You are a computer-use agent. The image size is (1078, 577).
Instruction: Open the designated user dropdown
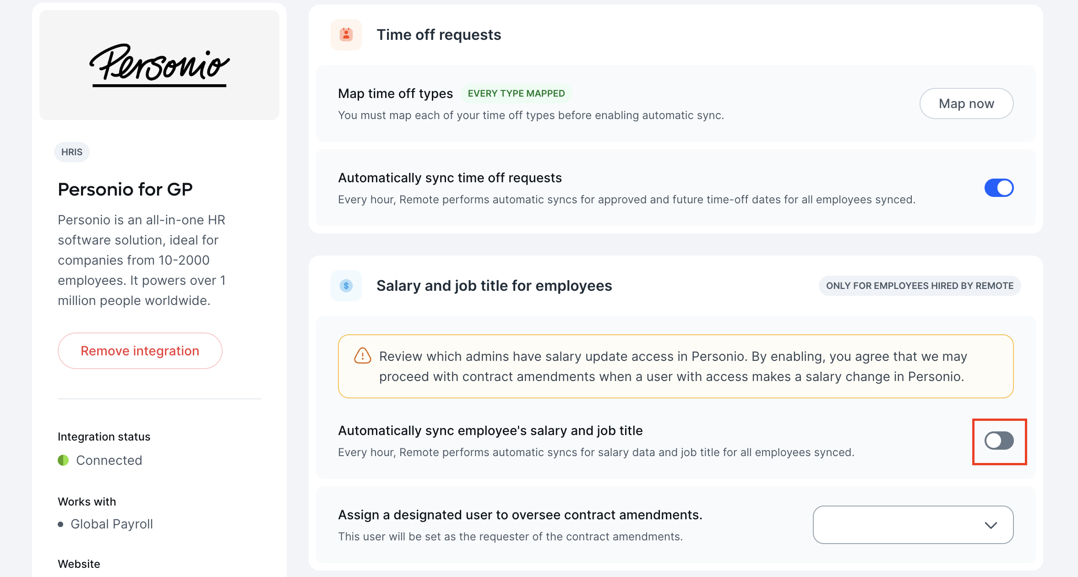point(913,525)
